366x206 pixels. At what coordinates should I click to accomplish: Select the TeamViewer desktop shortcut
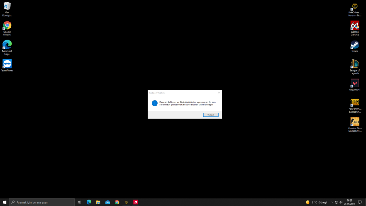7,65
